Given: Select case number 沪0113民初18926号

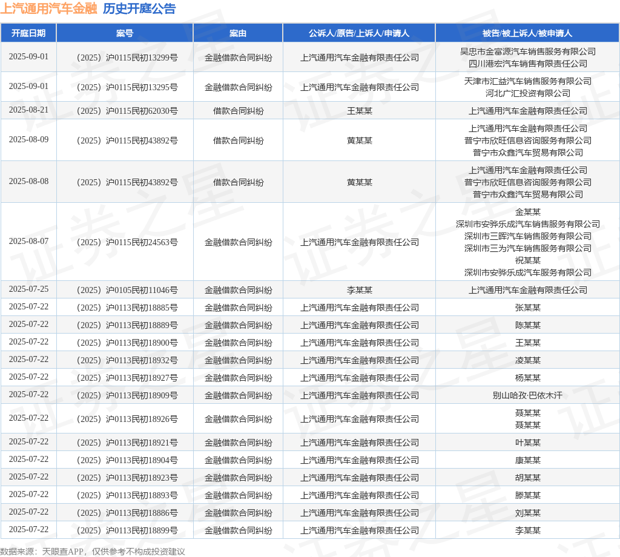Looking at the screenshot, I should point(127,419).
